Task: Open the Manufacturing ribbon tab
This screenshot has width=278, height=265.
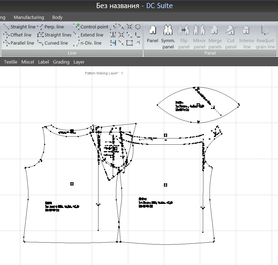Action: click(29, 17)
